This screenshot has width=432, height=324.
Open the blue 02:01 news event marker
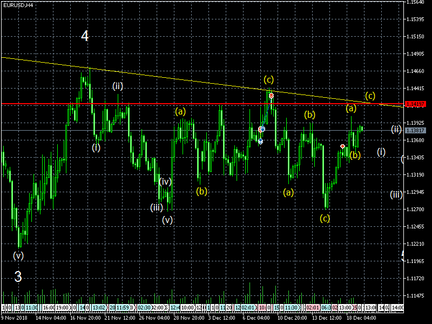(248, 307)
